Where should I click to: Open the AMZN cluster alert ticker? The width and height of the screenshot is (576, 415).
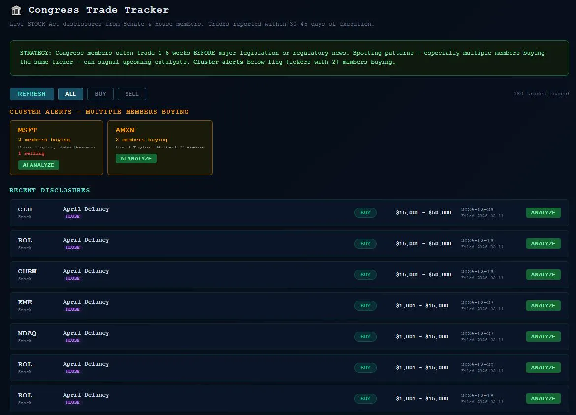[x=125, y=130]
